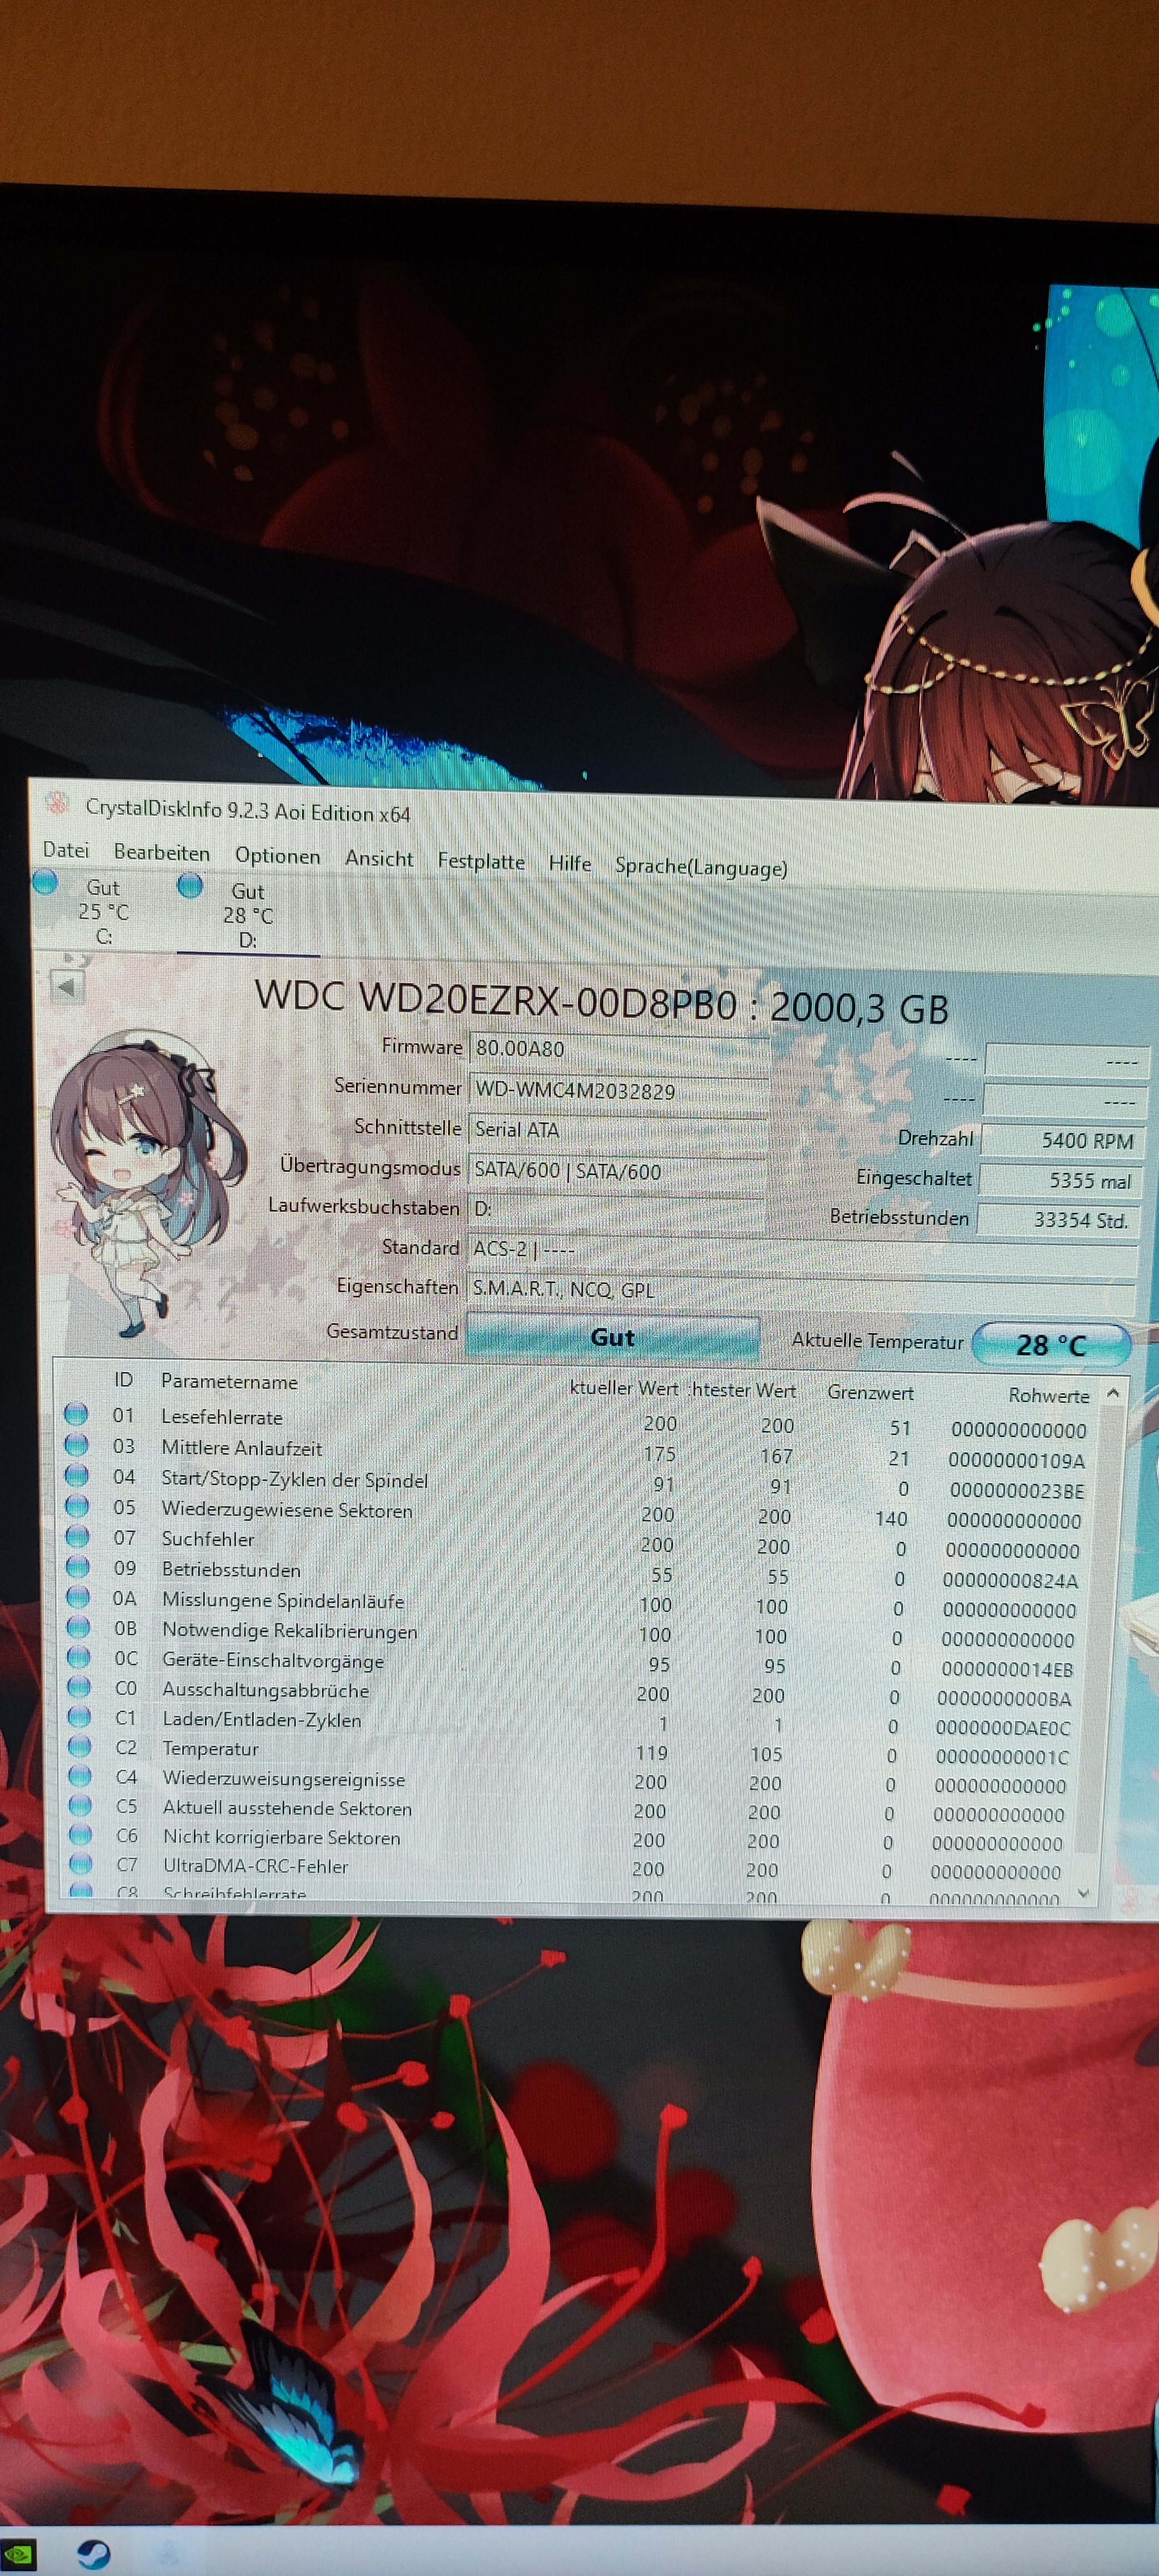Screen dimensions: 1159x2576
Task: Open Steam from the taskbar
Action: (93, 2555)
